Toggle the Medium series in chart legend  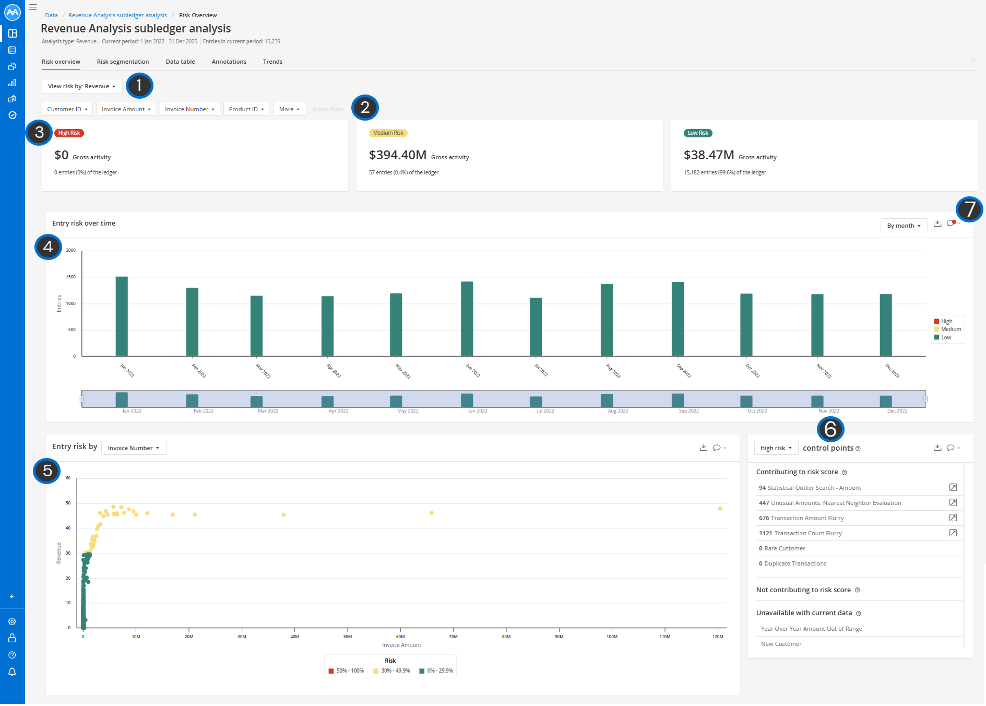click(947, 329)
